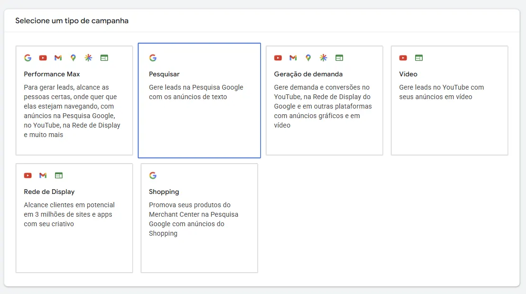Click the Gmail icon in Performance Max card
526x294 pixels.
tap(58, 58)
